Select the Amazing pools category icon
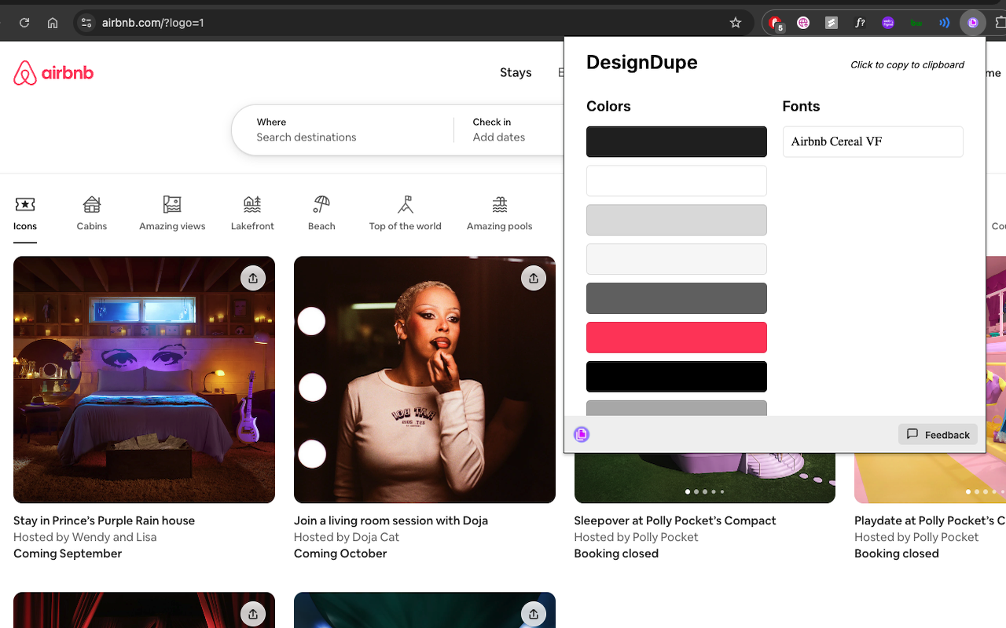Screen dimensions: 1006x628 (499, 212)
